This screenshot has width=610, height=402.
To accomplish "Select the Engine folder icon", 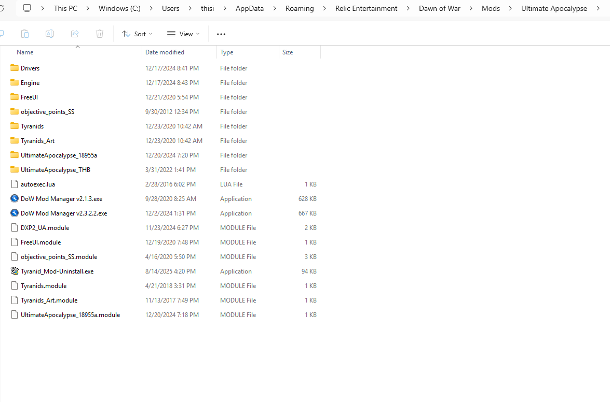I will coord(15,82).
